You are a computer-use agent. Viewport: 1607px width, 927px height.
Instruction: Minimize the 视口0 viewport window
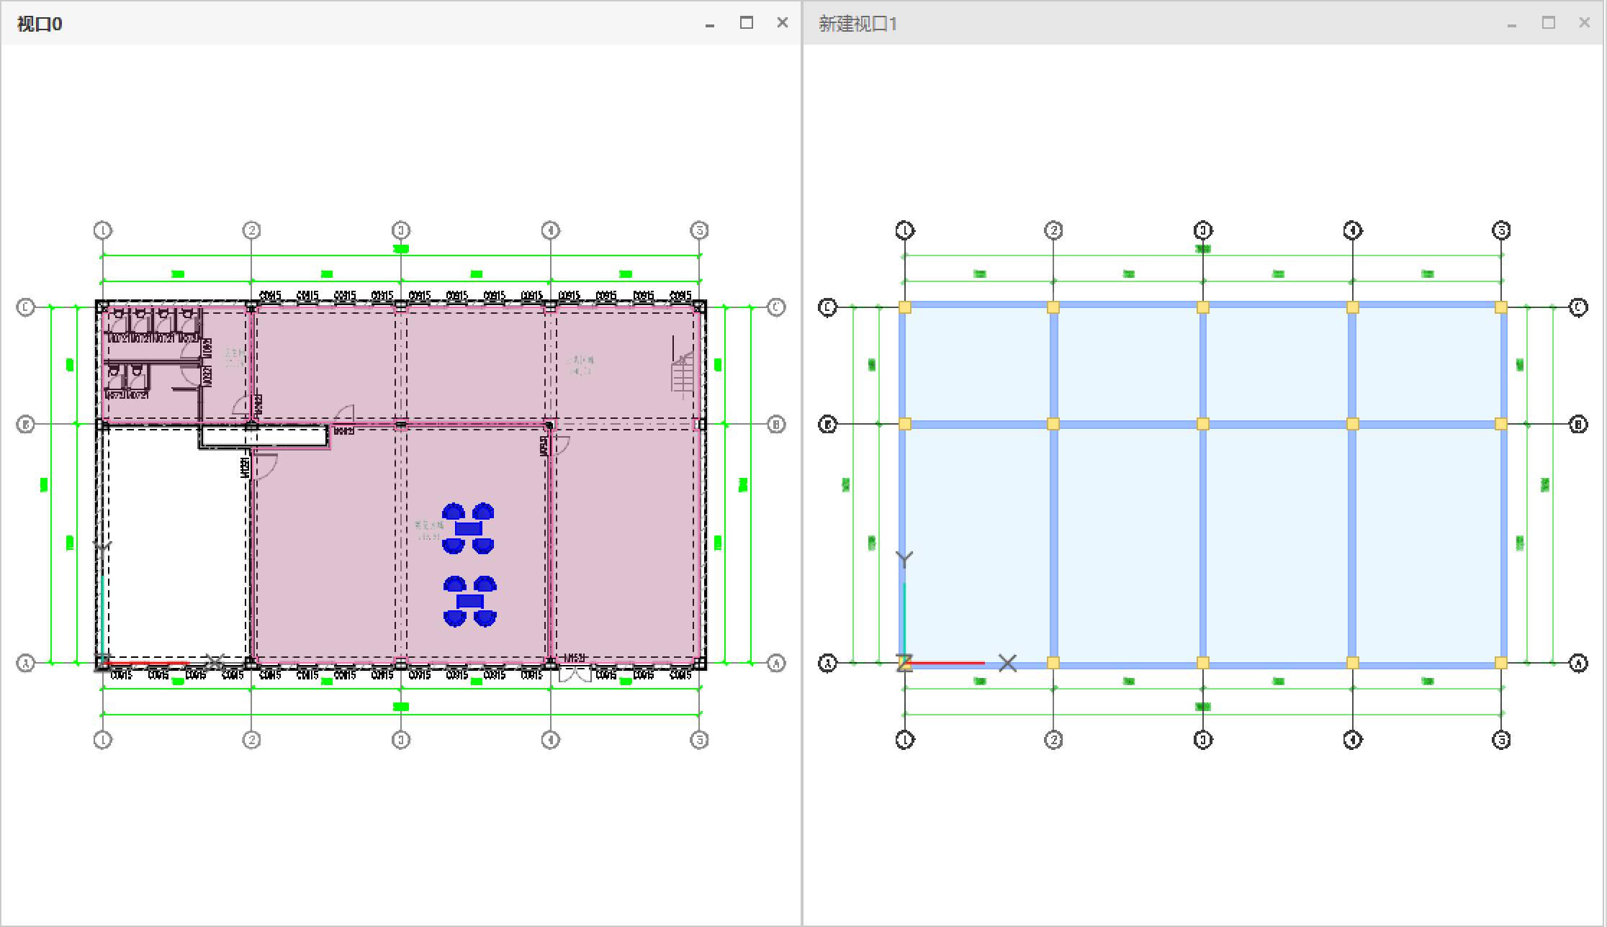(x=710, y=24)
